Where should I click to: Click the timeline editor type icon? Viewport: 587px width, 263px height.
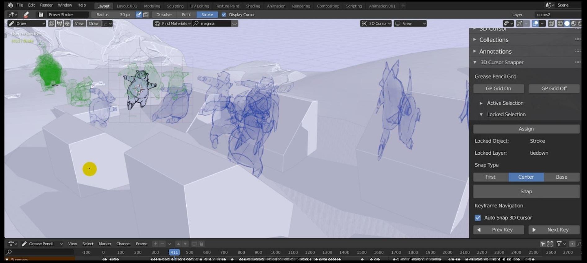[12, 244]
